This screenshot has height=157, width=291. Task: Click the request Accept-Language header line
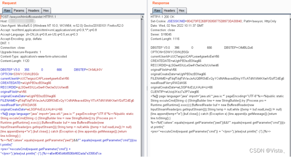click(39, 34)
